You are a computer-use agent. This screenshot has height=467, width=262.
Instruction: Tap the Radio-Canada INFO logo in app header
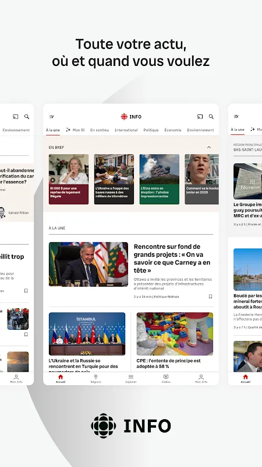[x=131, y=117]
